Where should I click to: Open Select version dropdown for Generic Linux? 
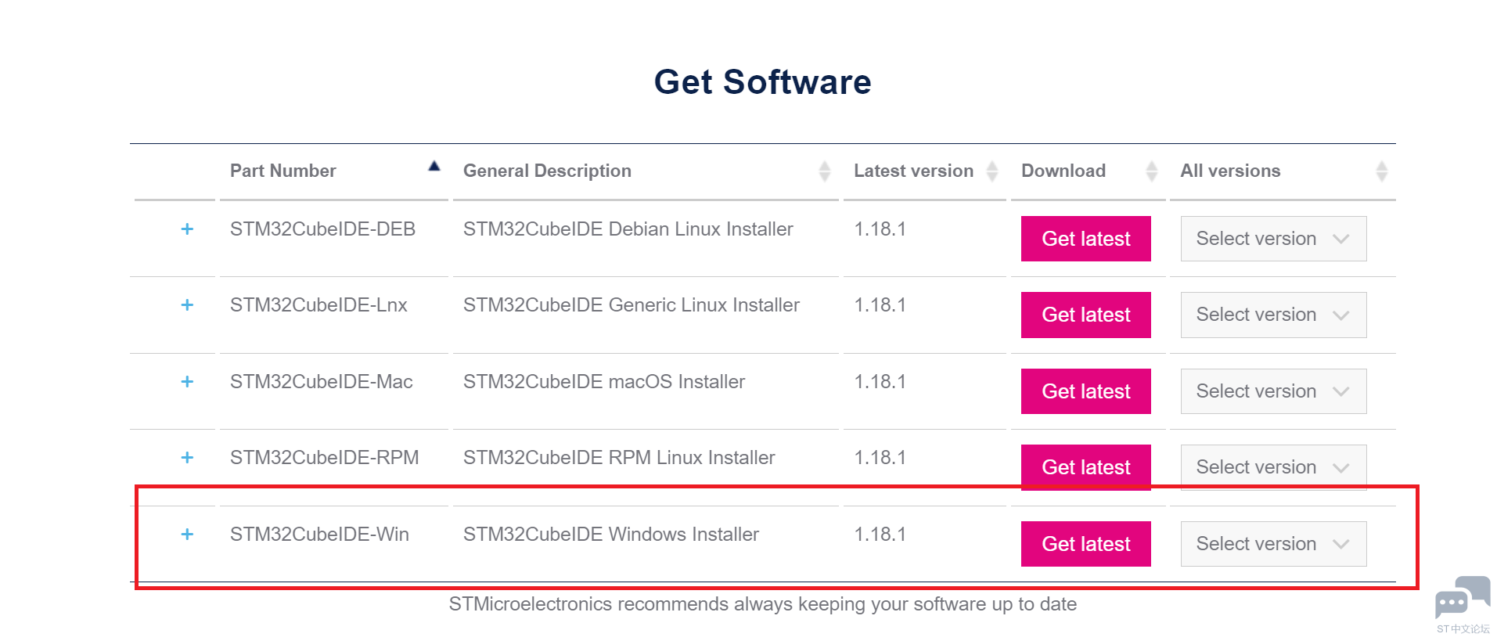click(x=1272, y=315)
